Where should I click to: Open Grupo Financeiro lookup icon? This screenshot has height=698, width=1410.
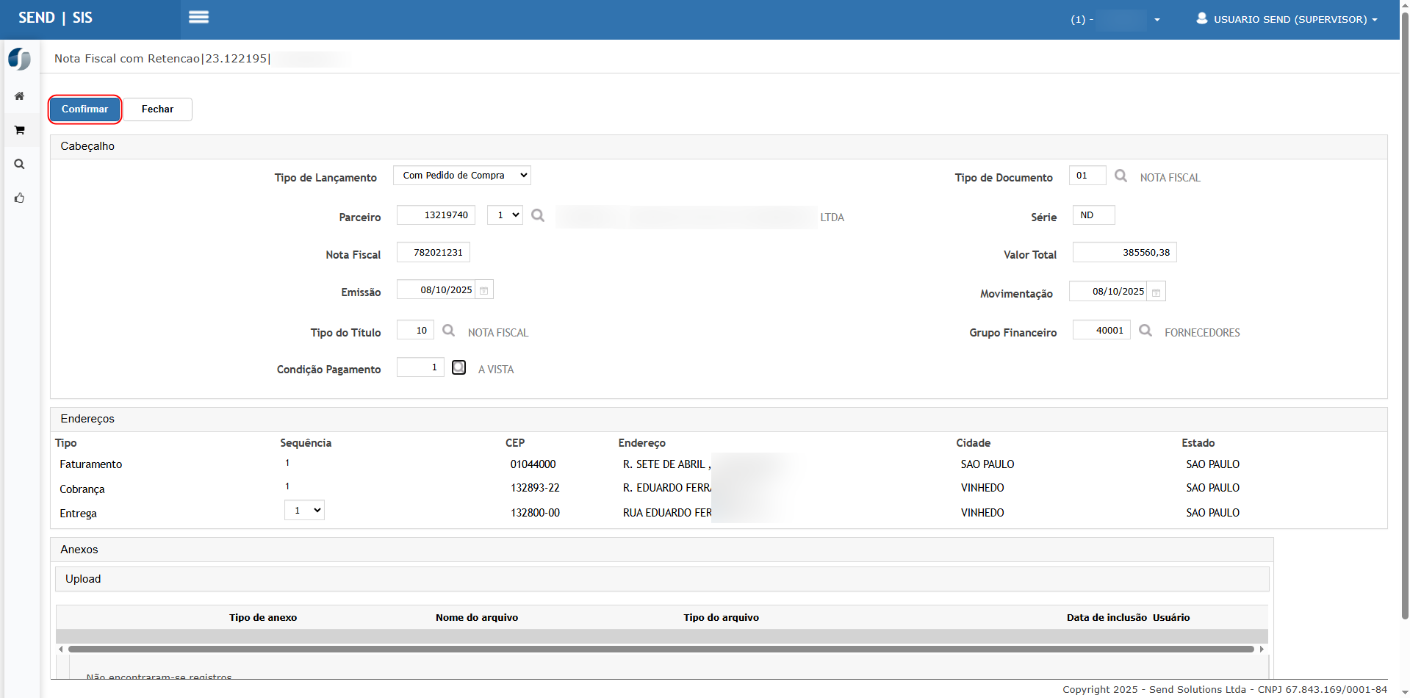(x=1145, y=331)
